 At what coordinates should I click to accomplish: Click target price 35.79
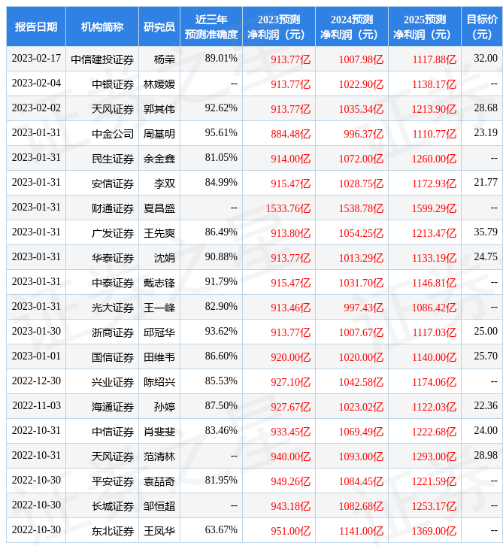tap(486, 232)
